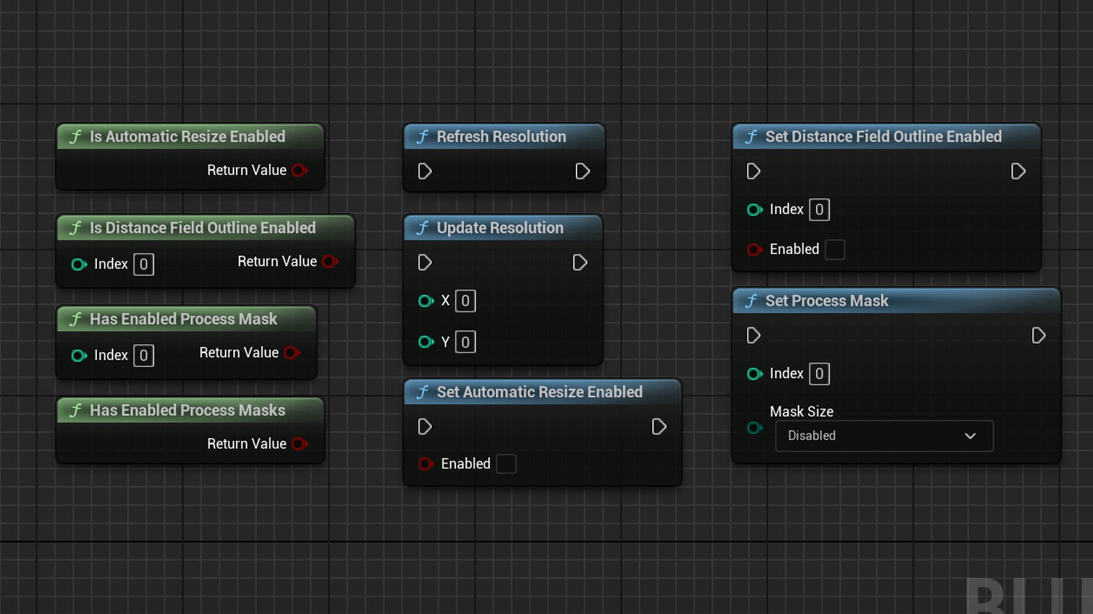Toggle the Enabled checkbox on Set Automatic Resize Enabled
The image size is (1093, 614).
coord(506,464)
